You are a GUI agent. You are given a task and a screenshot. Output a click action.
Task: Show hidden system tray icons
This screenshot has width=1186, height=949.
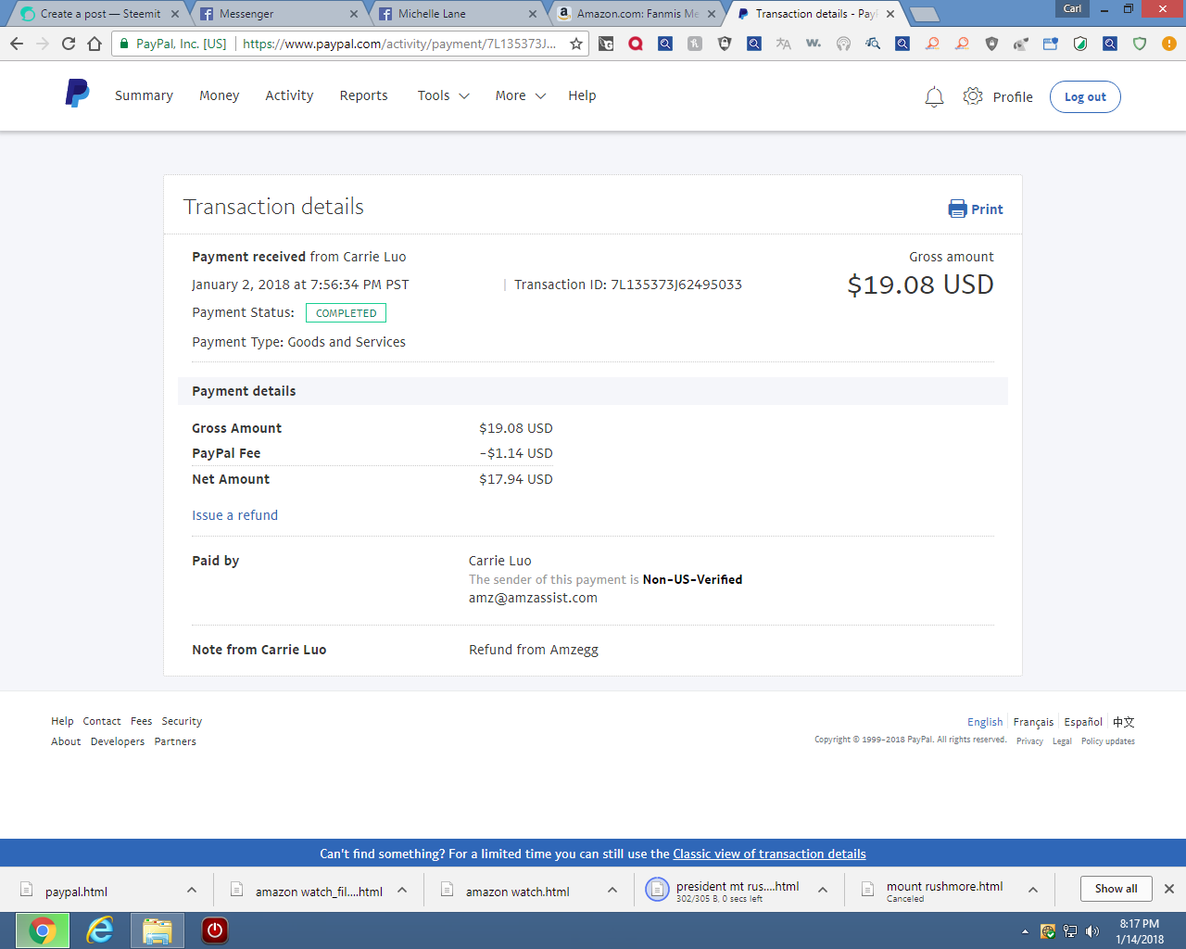coord(1025,931)
